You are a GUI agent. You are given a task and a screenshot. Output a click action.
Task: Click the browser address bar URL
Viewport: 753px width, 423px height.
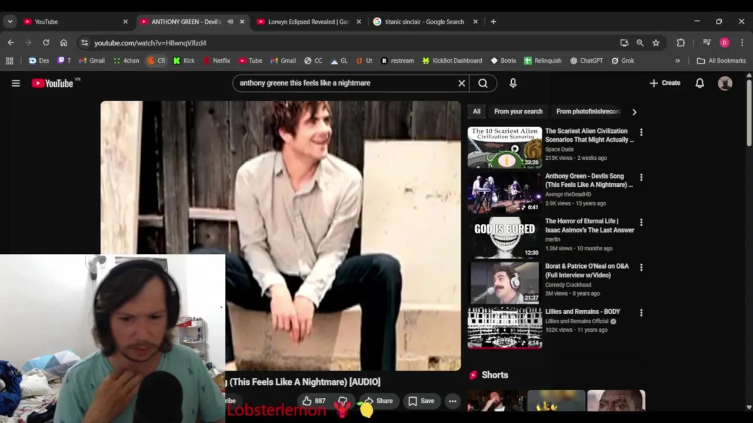click(150, 43)
